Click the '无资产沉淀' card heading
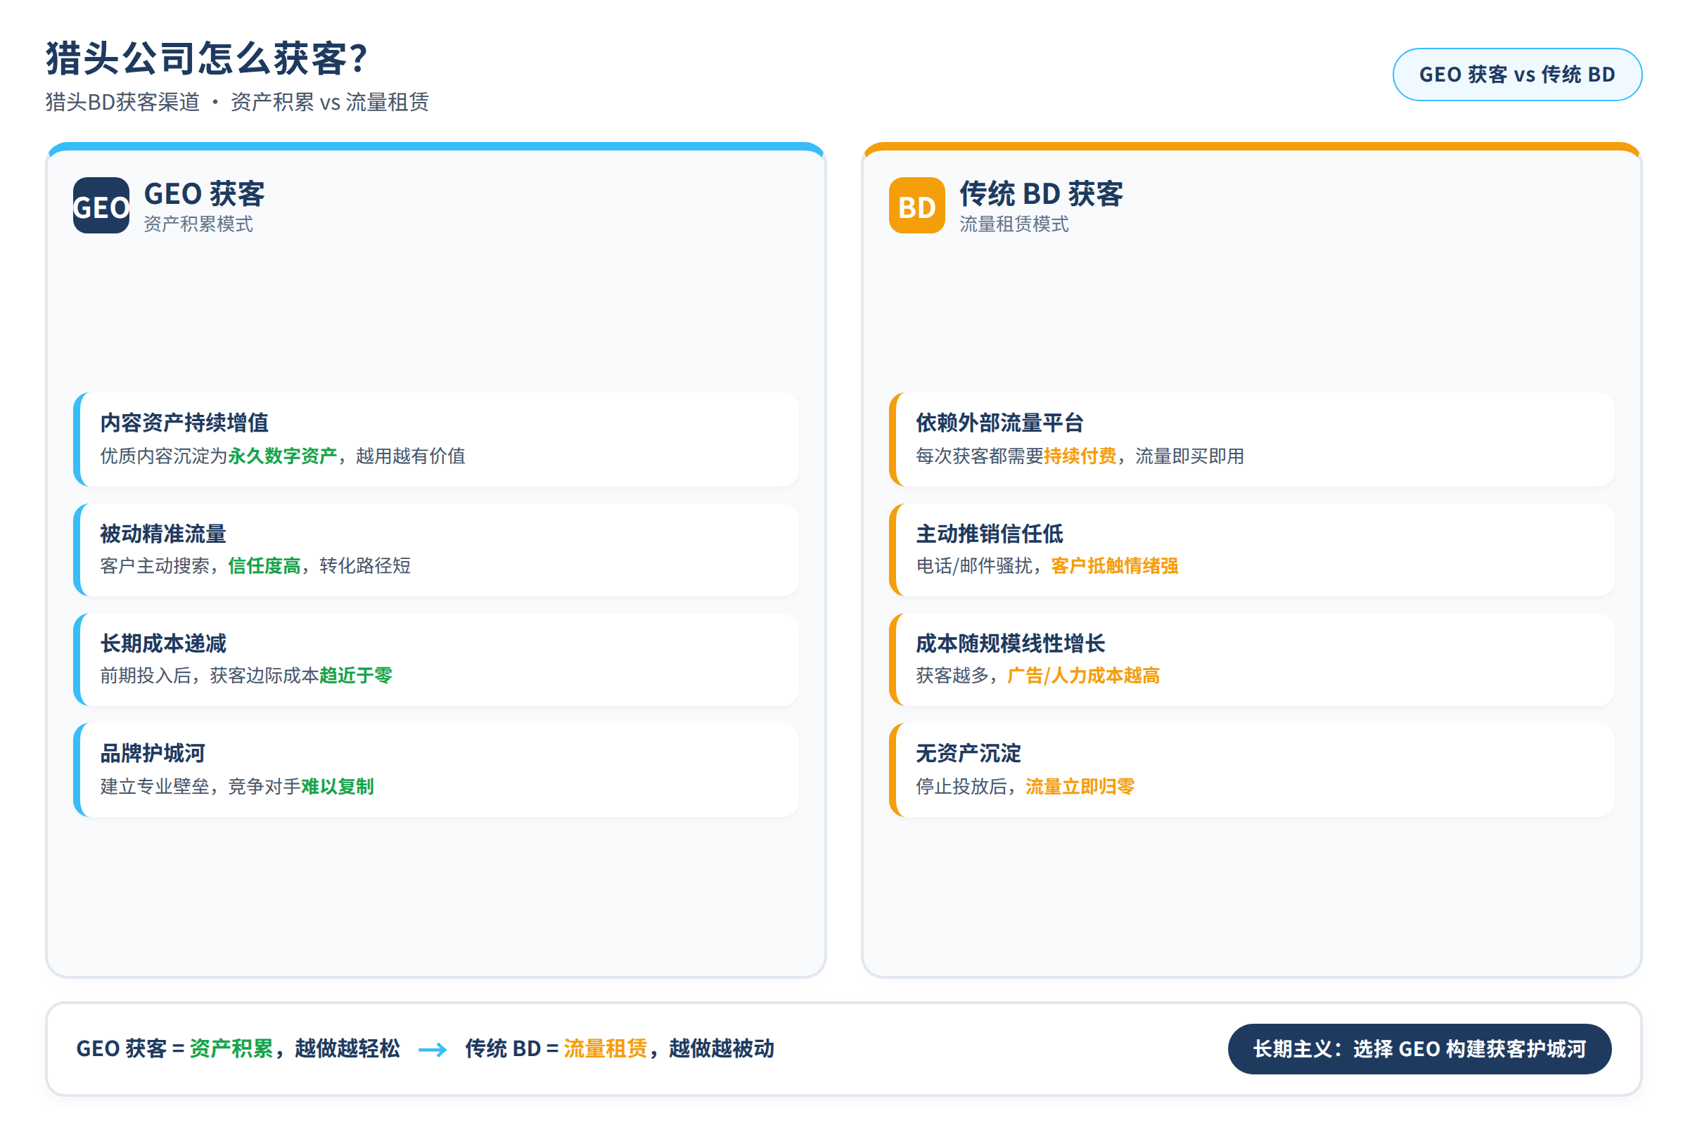The image size is (1688, 1125). (968, 753)
